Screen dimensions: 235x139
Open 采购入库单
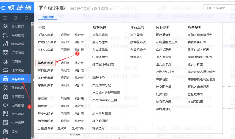45,35
